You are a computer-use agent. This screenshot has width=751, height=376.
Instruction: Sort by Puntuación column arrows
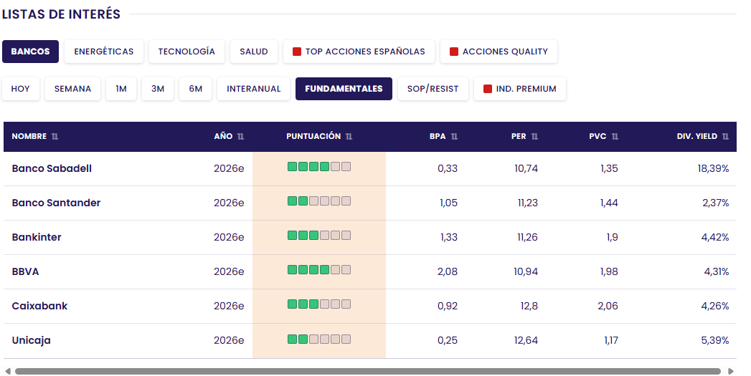[349, 136]
